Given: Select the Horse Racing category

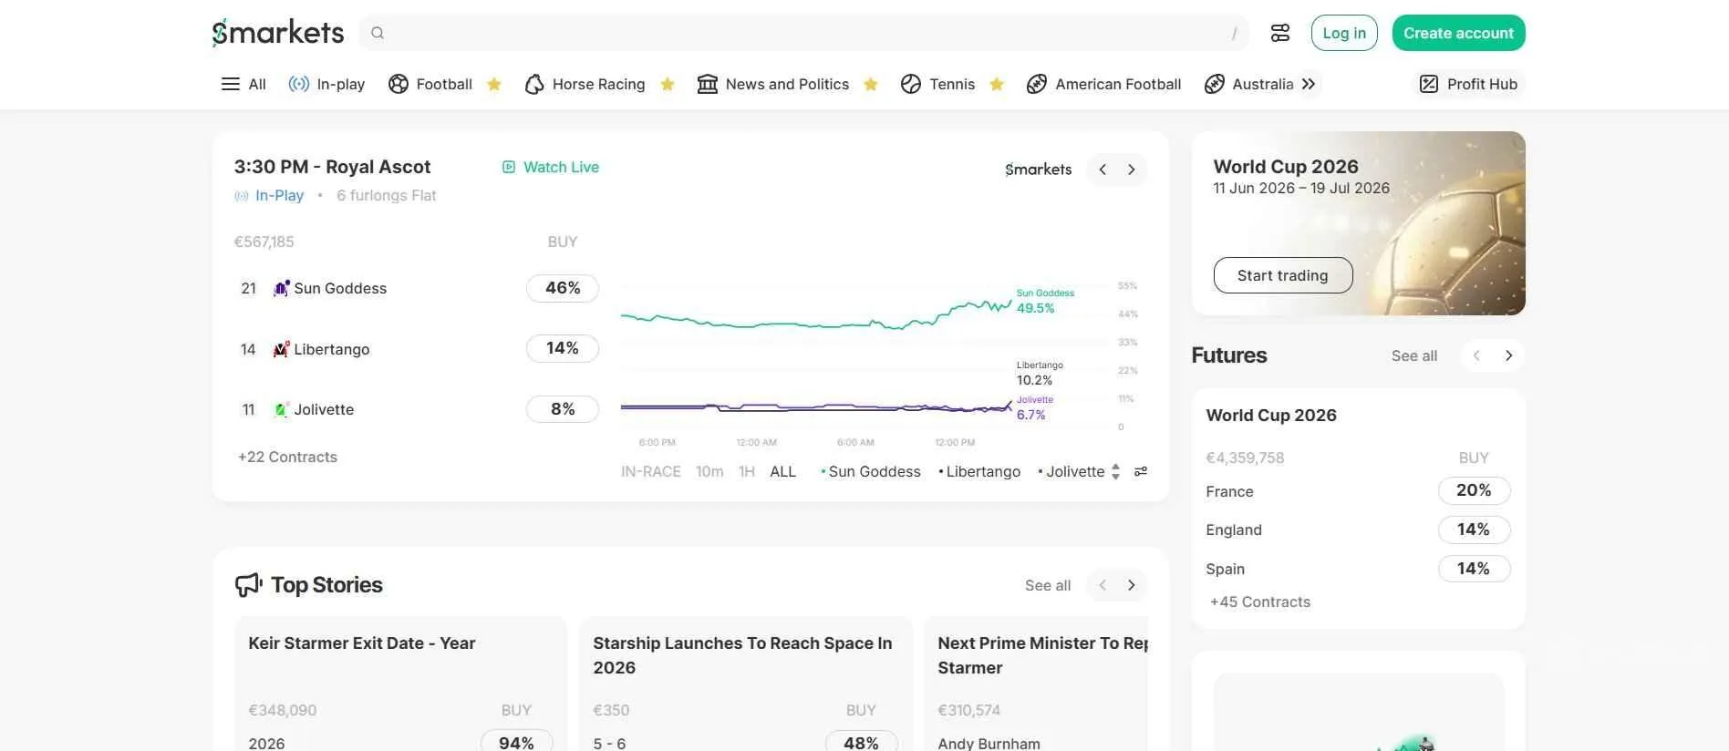Looking at the screenshot, I should tap(585, 84).
